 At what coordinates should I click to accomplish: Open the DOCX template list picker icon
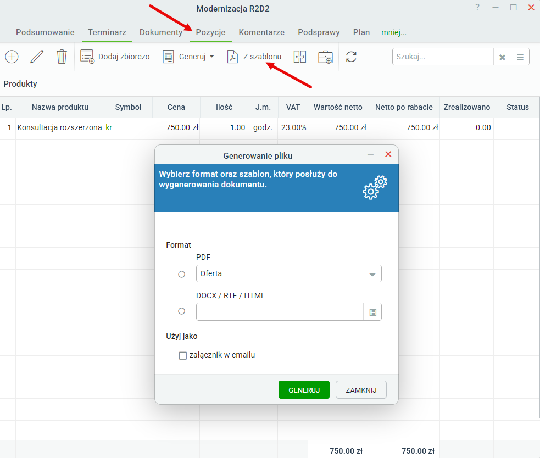coord(372,312)
